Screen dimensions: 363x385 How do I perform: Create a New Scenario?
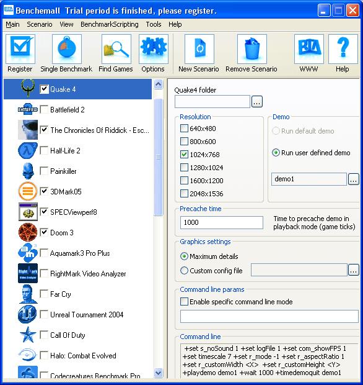pyautogui.click(x=199, y=49)
